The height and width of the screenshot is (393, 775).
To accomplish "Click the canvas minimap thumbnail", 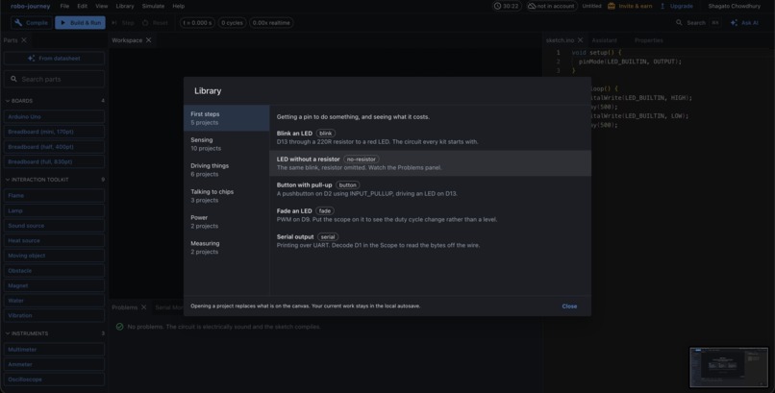I will pos(729,367).
